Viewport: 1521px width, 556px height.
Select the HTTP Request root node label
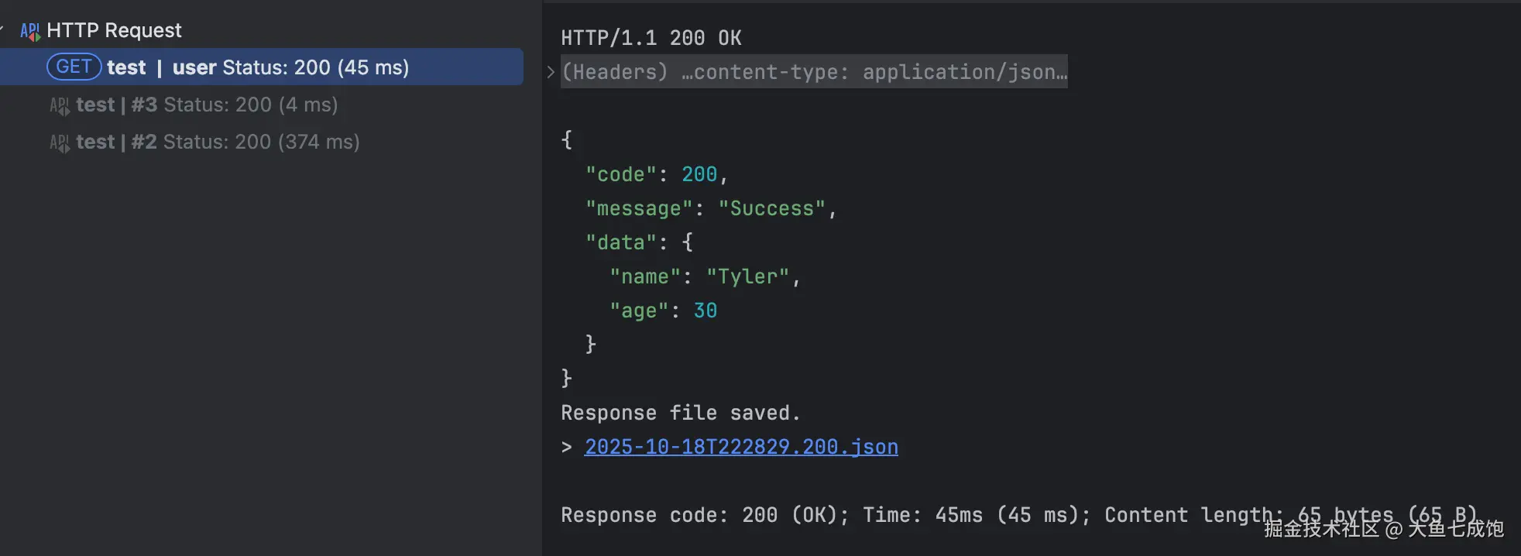tap(114, 30)
